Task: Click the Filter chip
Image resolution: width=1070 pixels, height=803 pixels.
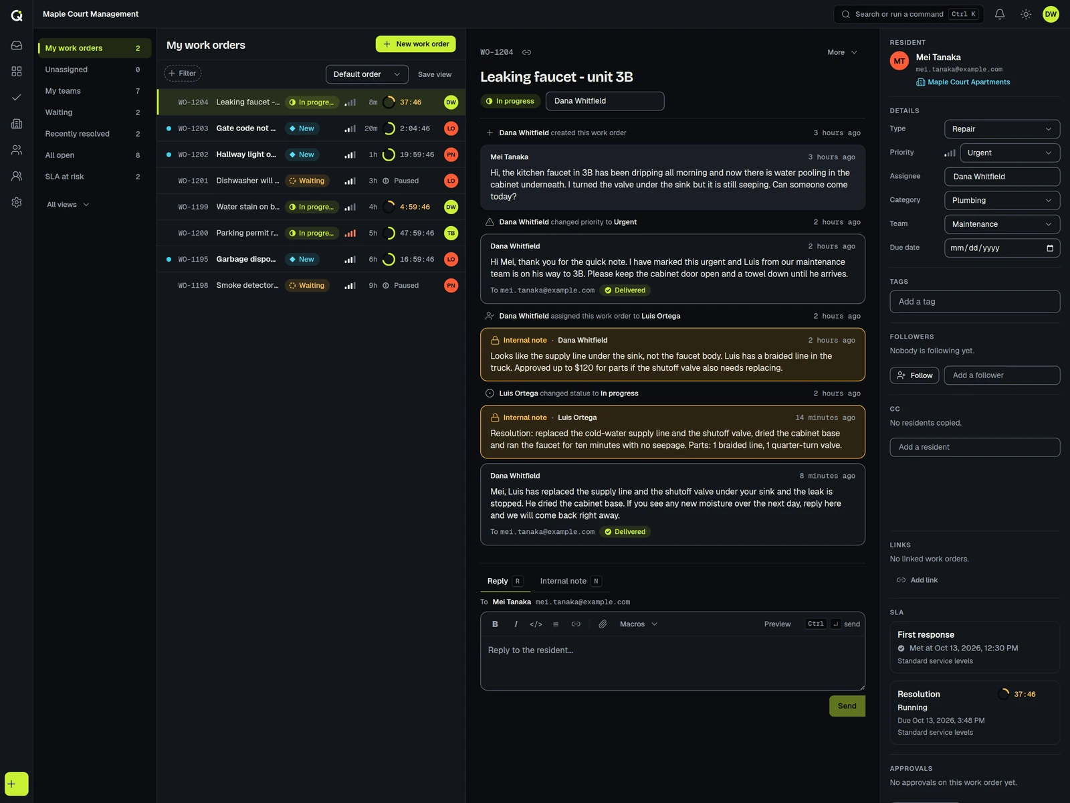Action: tap(183, 74)
